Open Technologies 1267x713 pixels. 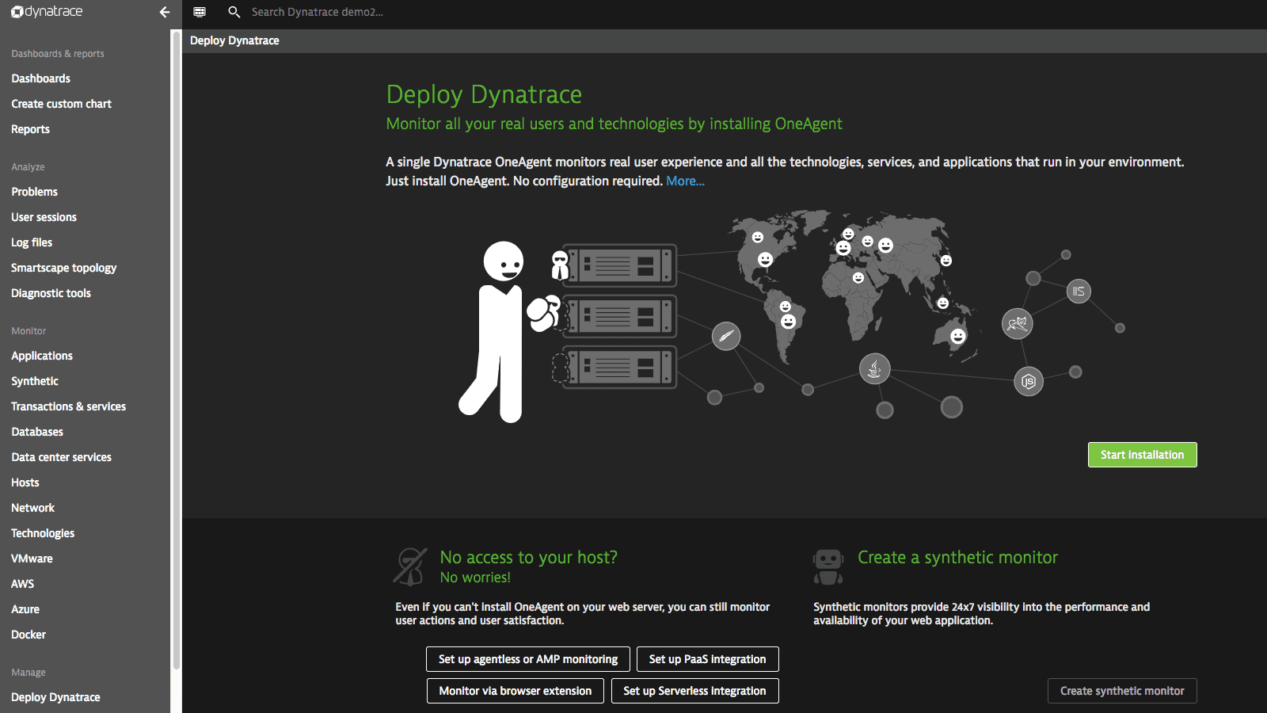tap(43, 533)
